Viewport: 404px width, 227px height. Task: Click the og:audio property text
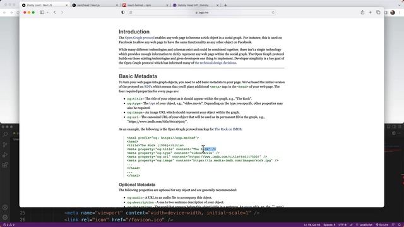coord(134,197)
